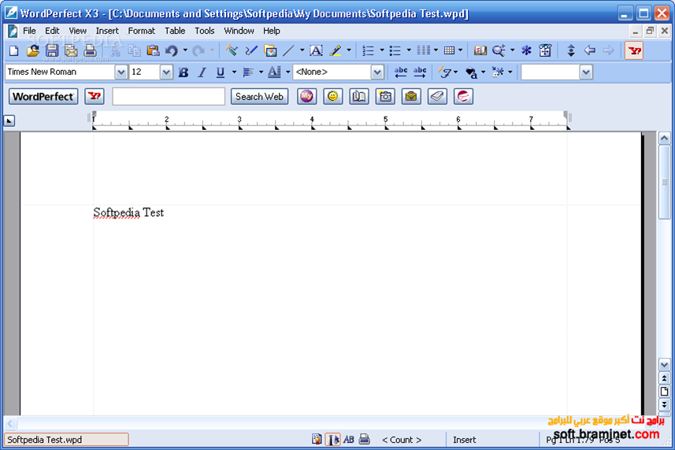
Task: Click the < Count > status bar button
Action: click(x=402, y=440)
